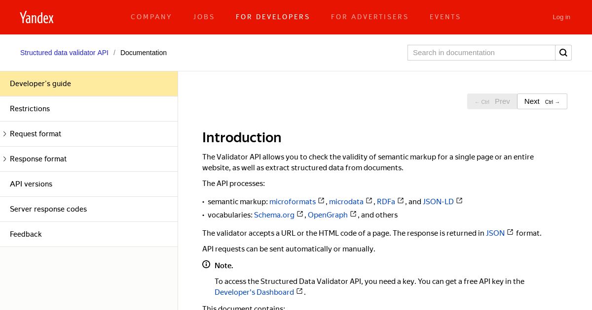Select For Developers in top navigation
Viewport: 592px width, 310px height.
point(273,17)
